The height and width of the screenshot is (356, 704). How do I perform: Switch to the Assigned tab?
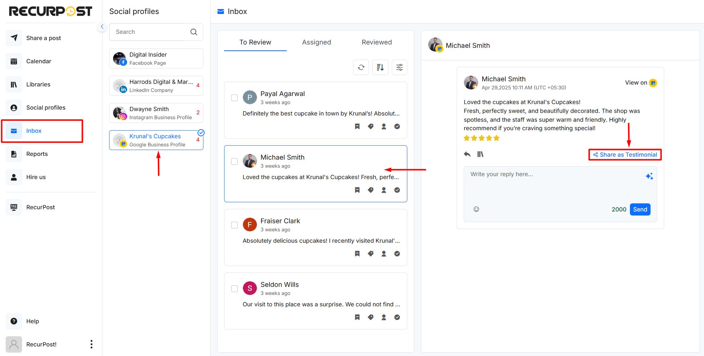[316, 42]
